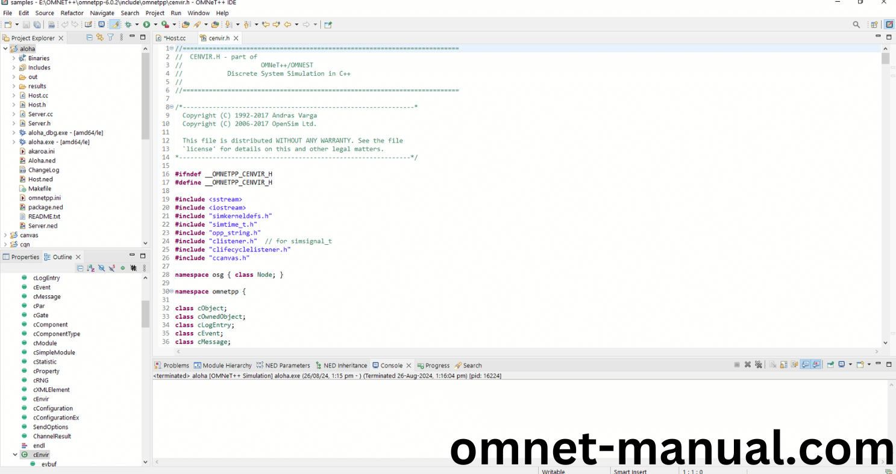Select cSimpleModule in the Outline list
The image size is (896, 474).
tap(54, 352)
